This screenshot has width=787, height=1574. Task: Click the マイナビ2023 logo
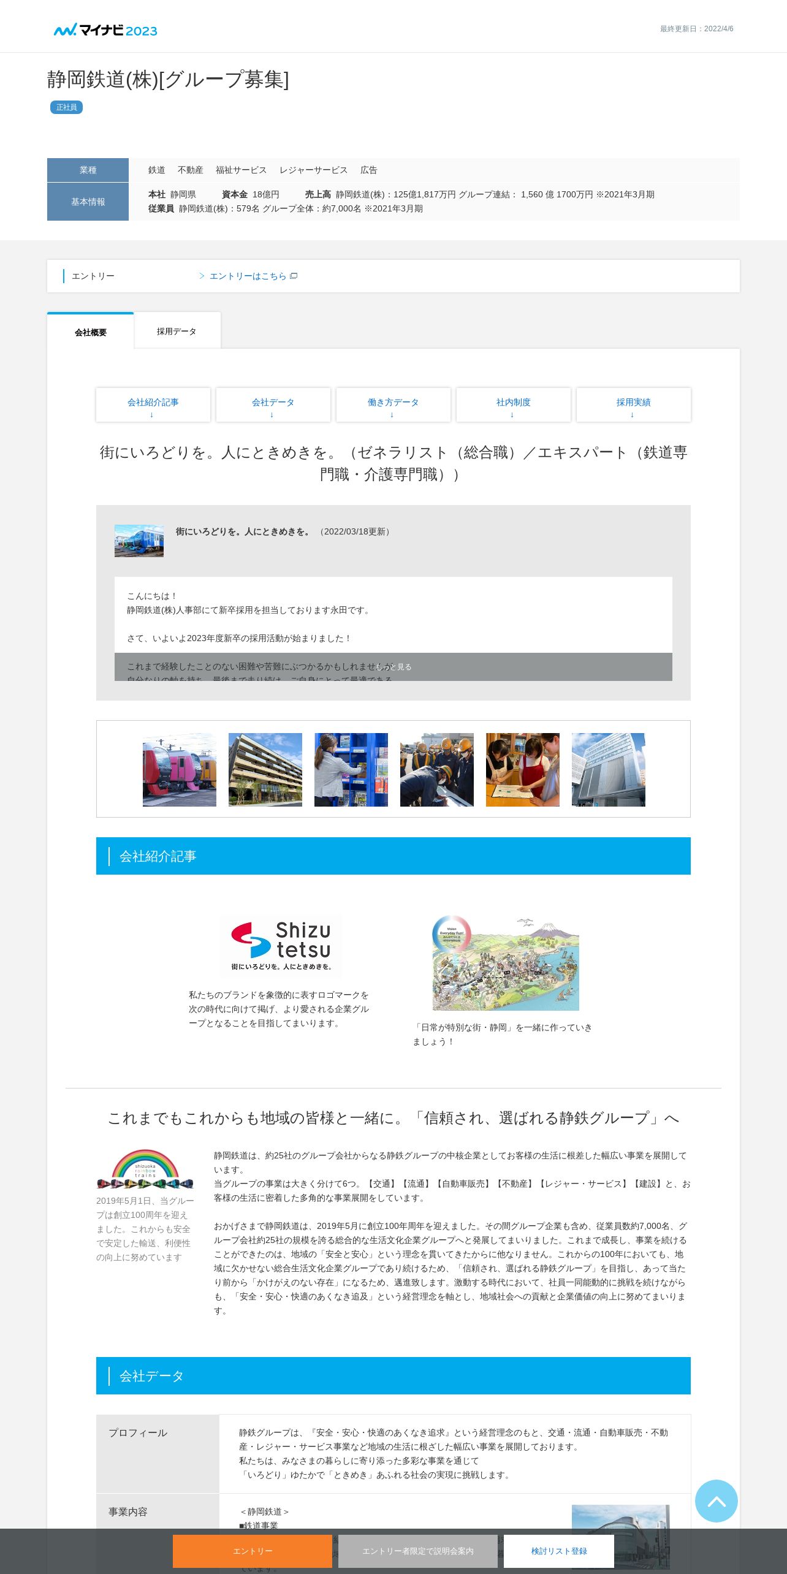[x=105, y=30]
